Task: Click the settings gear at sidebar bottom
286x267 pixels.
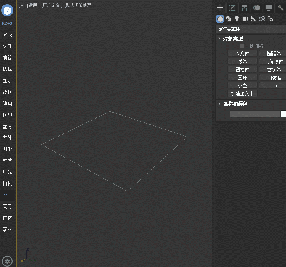Action: pyautogui.click(x=8, y=261)
